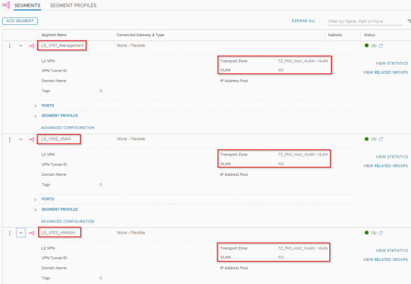411x284 pixels.
Task: Refresh status of LS_V102_vSAN segment
Action: (381, 139)
